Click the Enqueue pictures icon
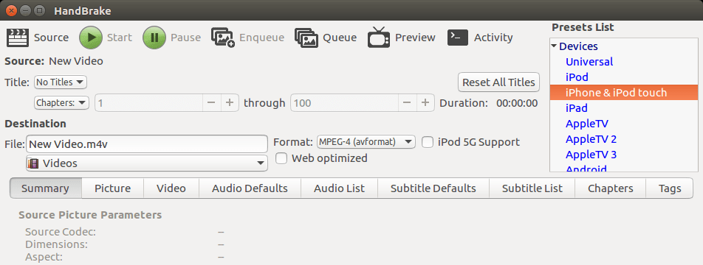 tap(223, 38)
